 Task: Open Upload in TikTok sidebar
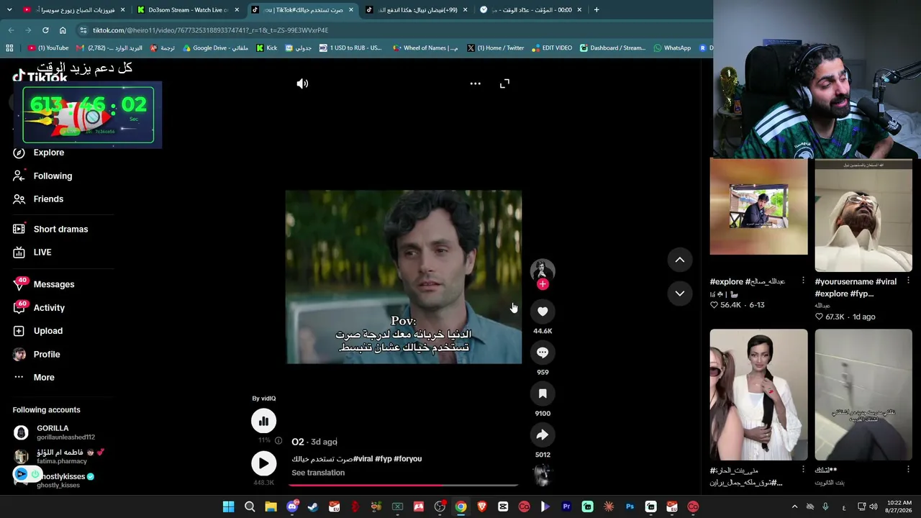tap(48, 331)
